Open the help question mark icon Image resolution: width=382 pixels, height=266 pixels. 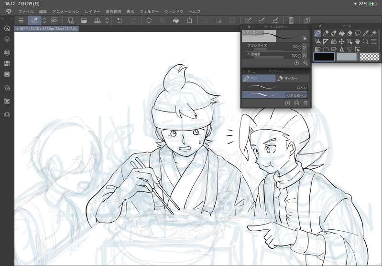pyautogui.click(x=307, y=20)
